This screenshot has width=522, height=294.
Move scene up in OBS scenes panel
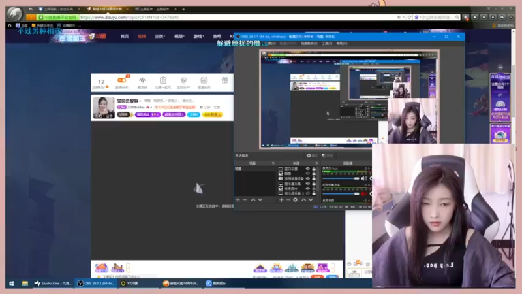pos(253,200)
